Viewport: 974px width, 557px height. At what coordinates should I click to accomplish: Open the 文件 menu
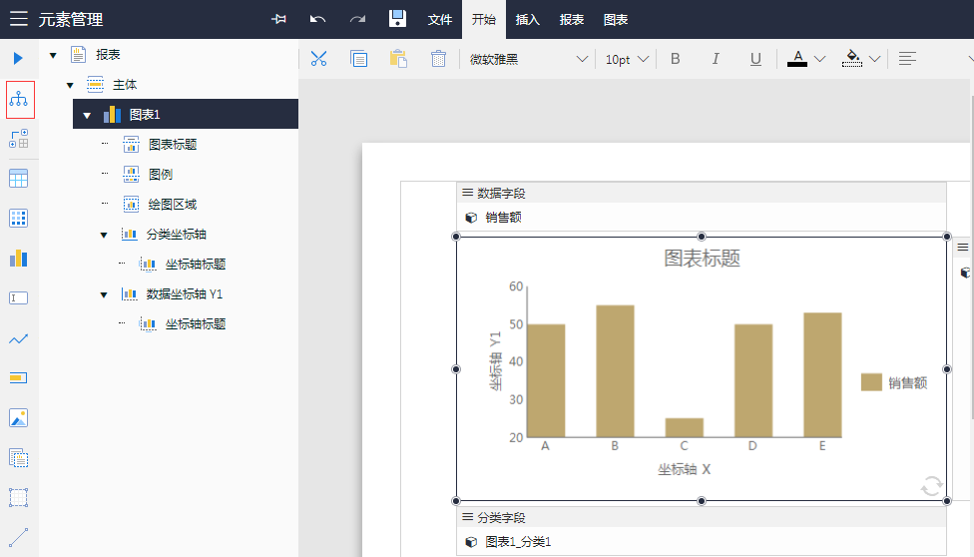(440, 19)
